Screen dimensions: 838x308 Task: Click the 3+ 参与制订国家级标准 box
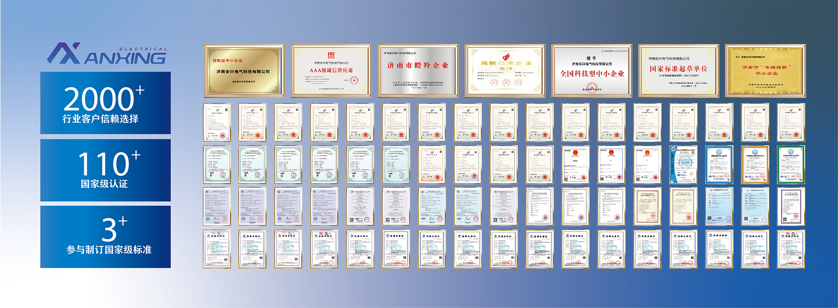point(105,237)
